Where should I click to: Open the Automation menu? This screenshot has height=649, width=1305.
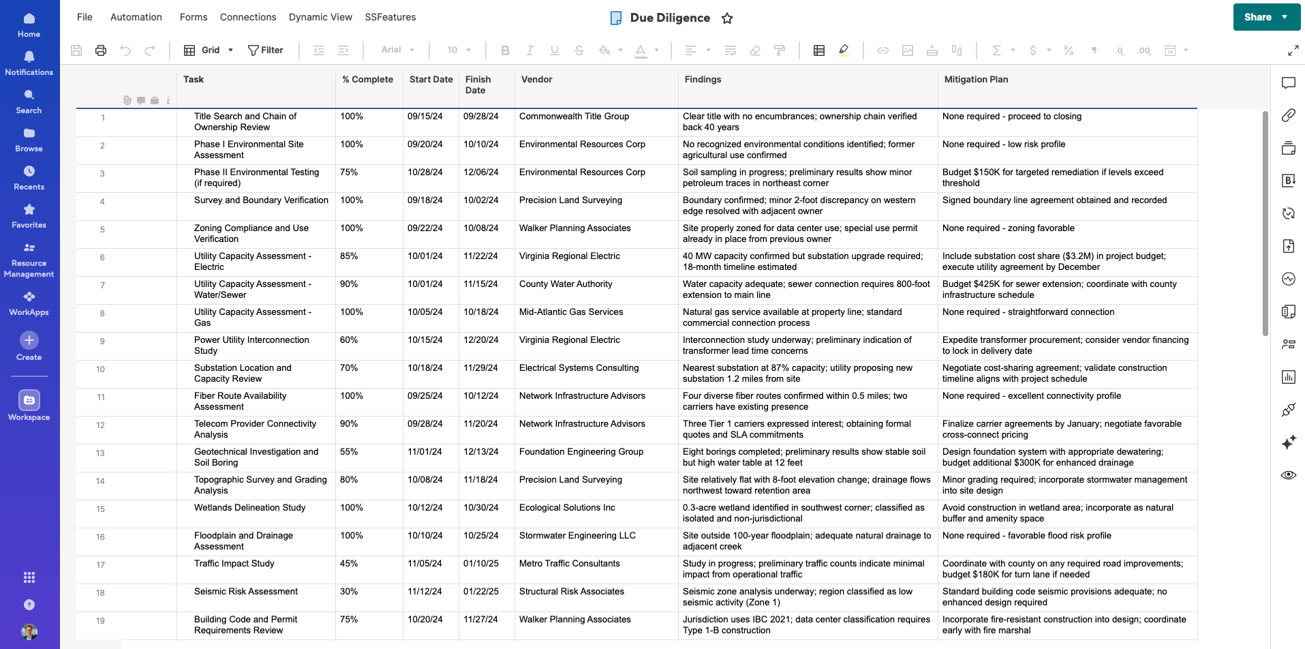point(136,17)
